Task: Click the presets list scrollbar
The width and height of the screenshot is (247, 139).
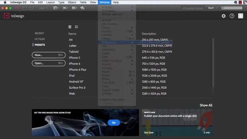Action: click(213, 62)
